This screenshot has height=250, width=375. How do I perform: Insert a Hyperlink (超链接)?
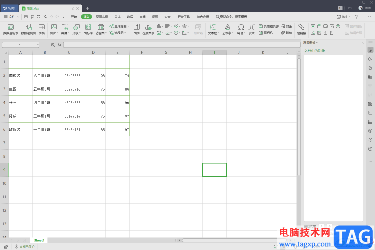pos(301,29)
